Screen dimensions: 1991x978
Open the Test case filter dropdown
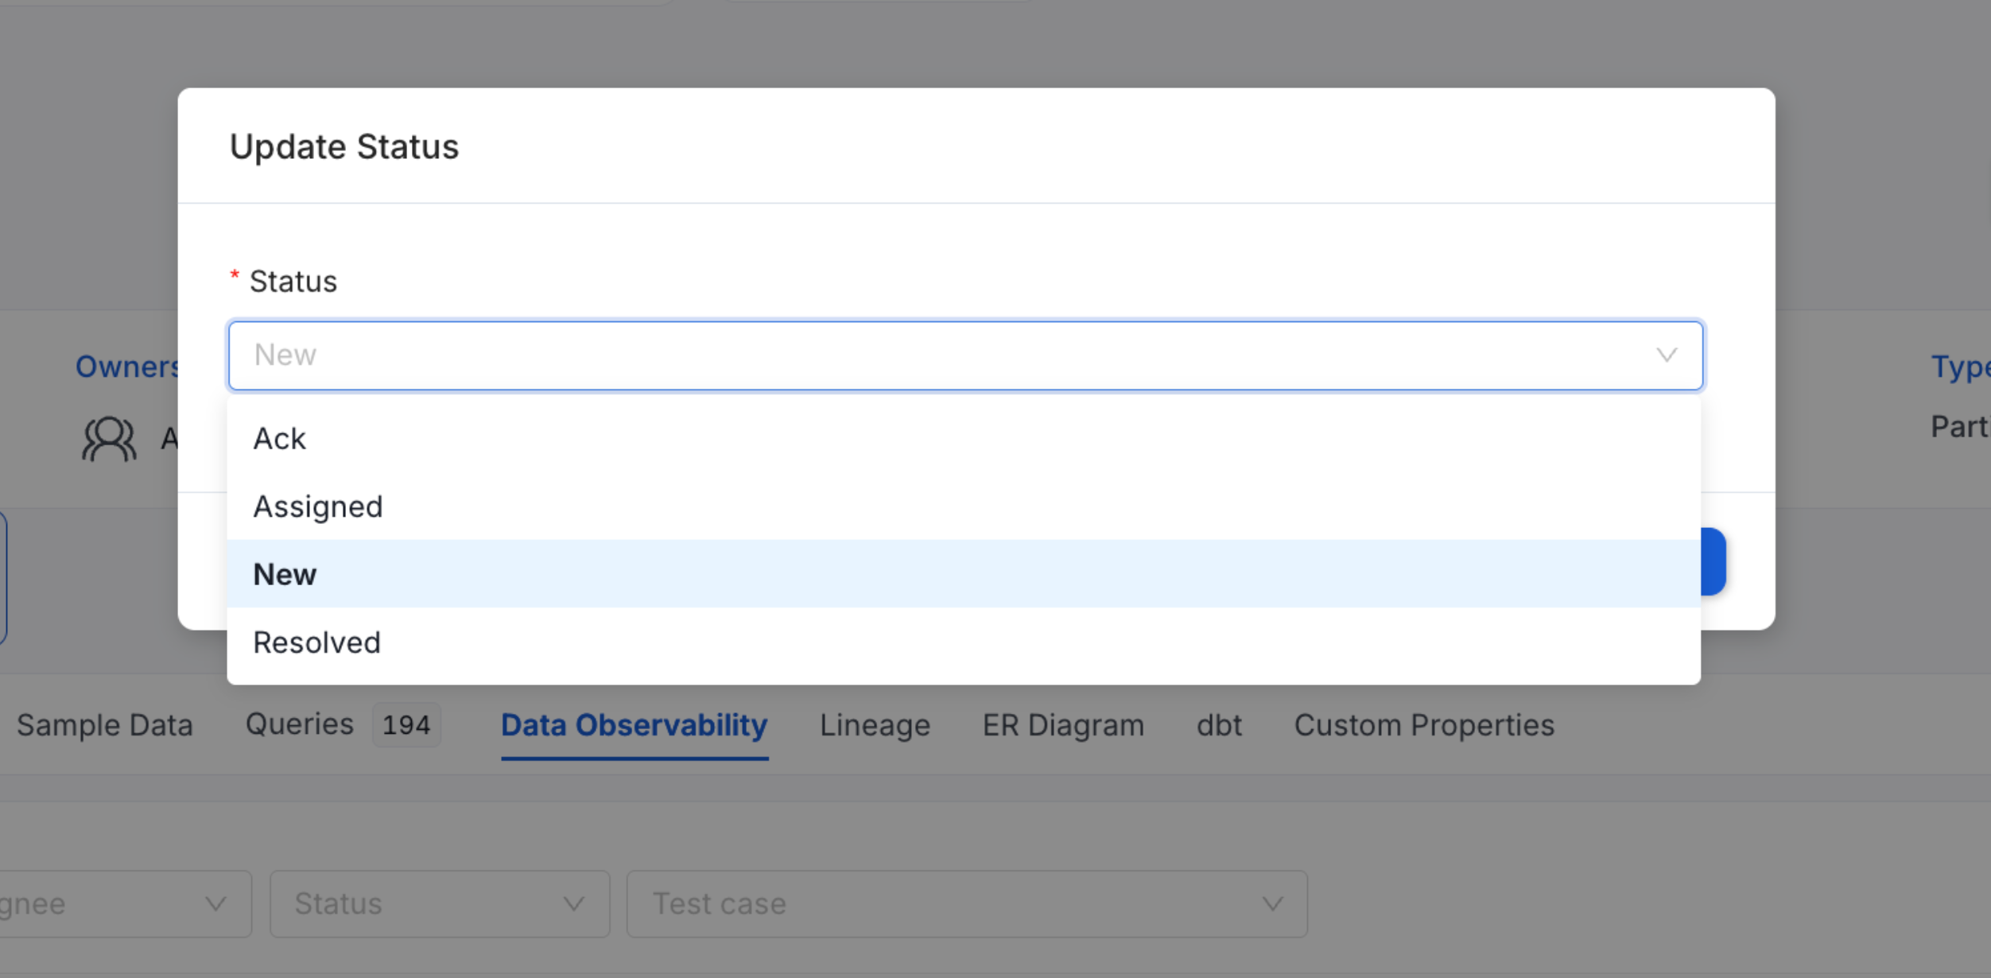tap(966, 903)
